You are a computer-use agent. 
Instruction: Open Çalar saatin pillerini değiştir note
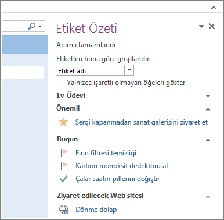118,179
